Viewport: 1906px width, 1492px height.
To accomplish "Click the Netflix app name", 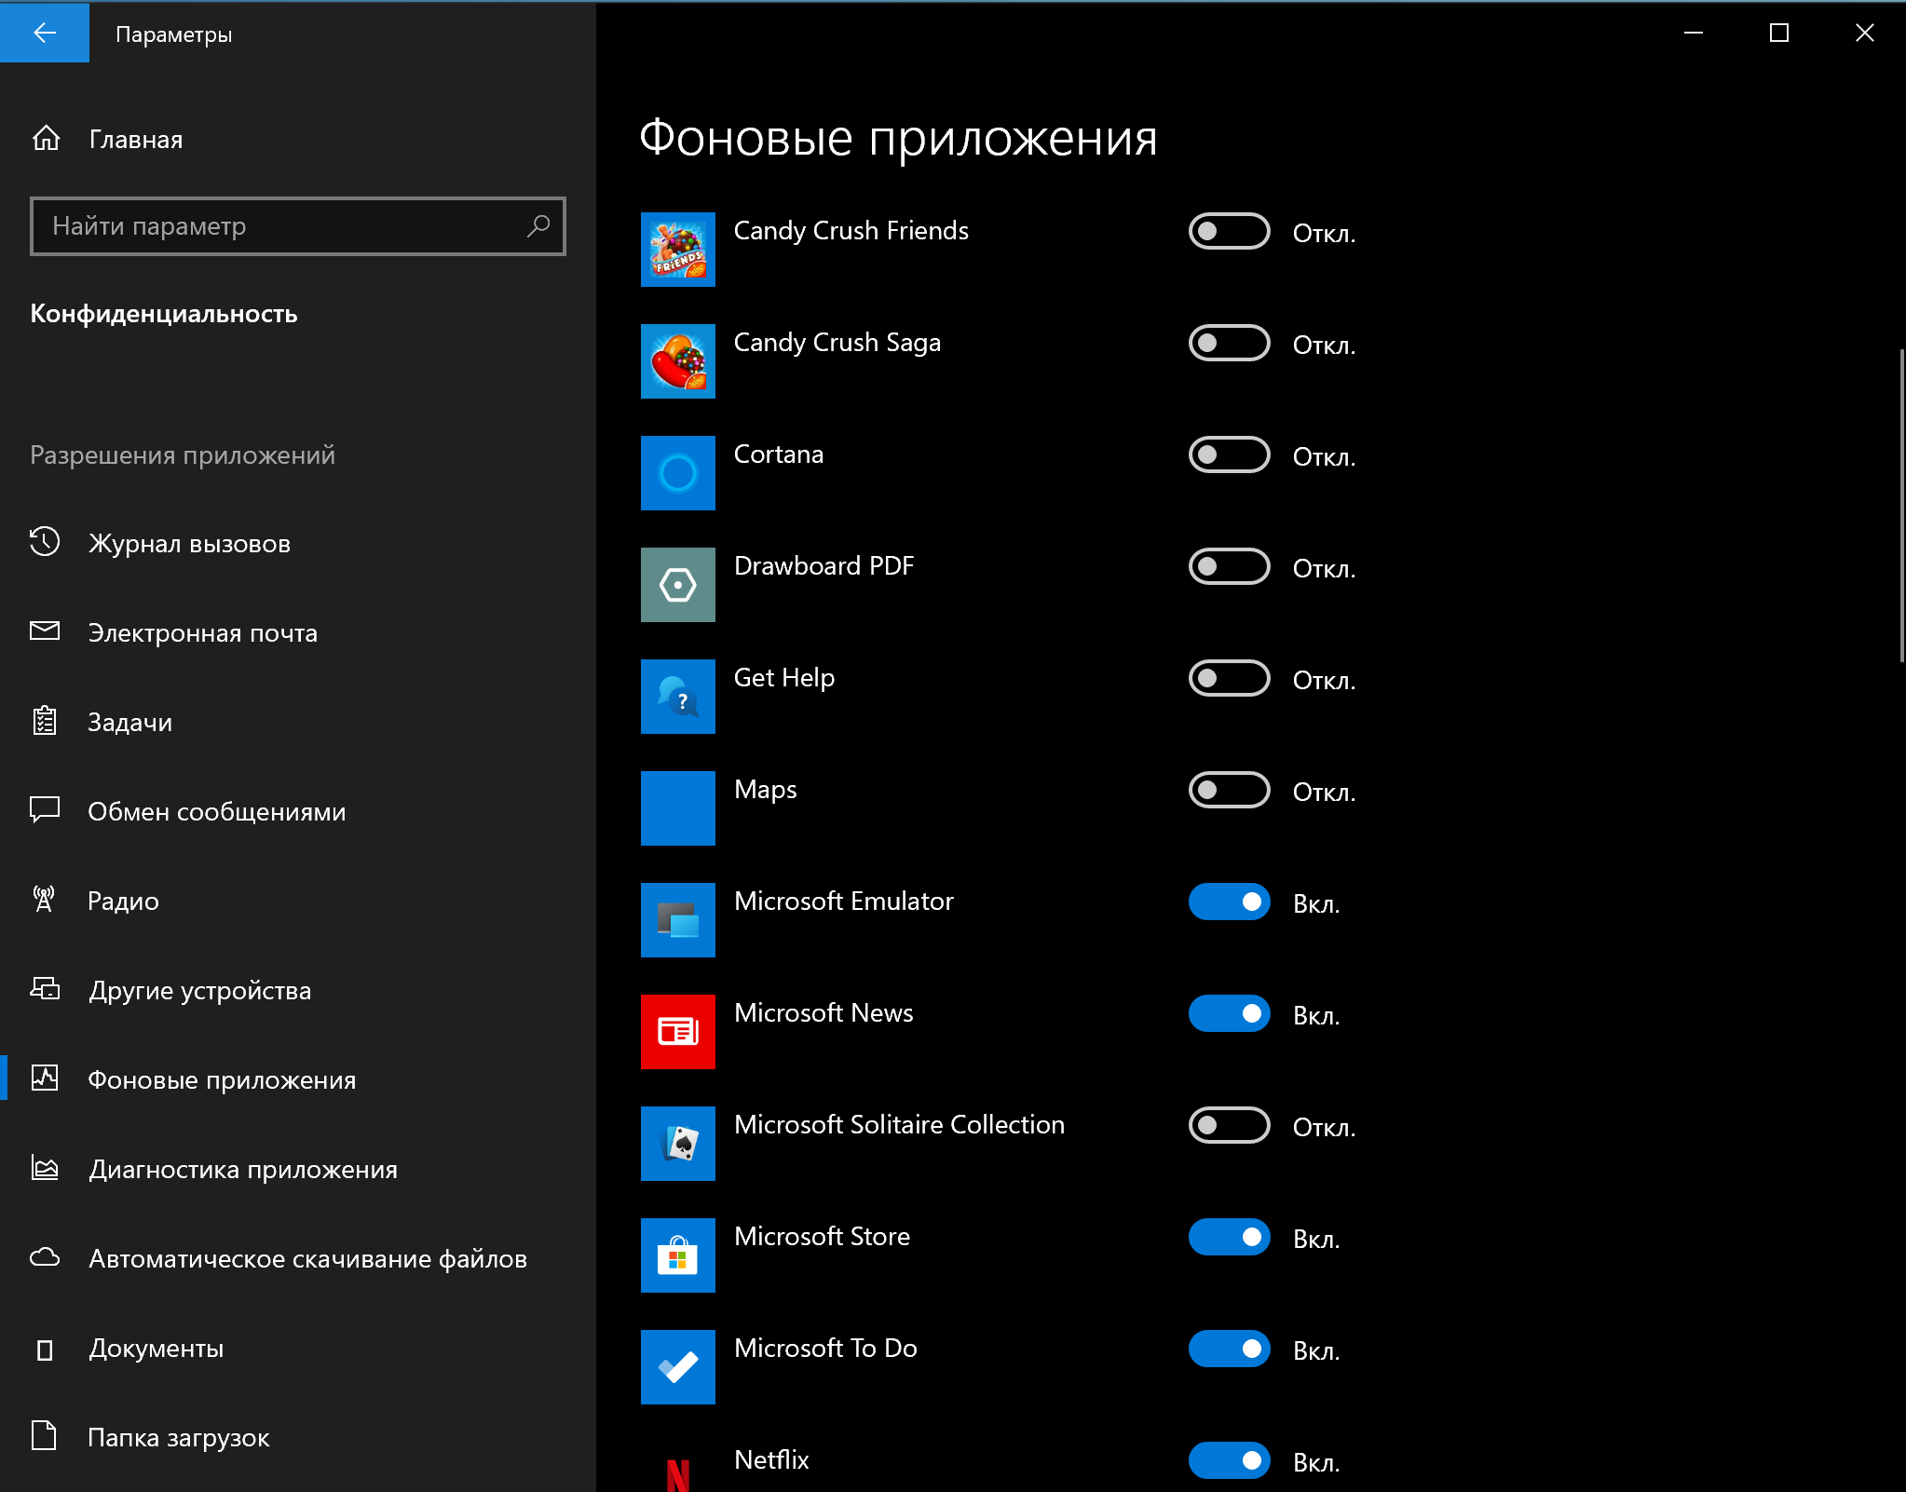I will click(771, 1459).
